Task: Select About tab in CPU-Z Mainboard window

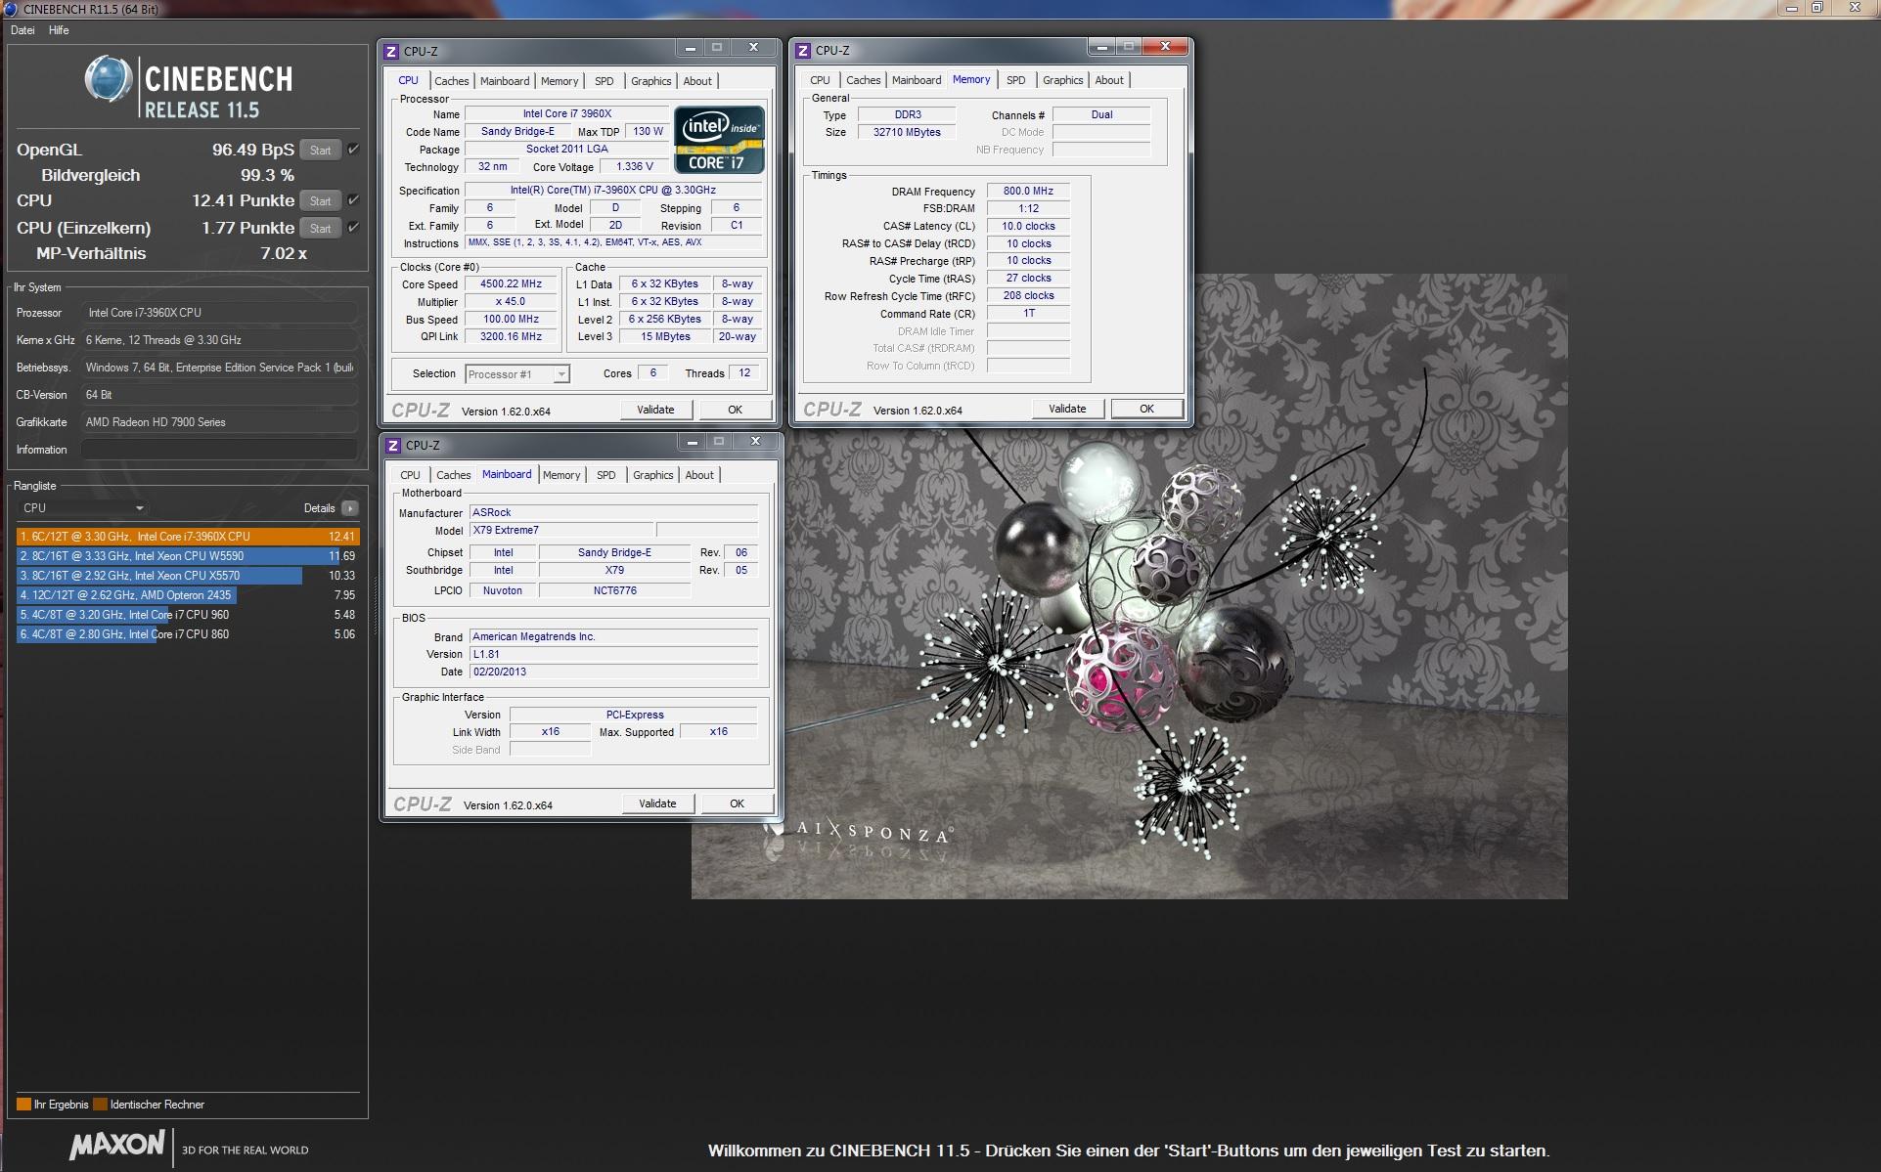Action: coord(699,475)
